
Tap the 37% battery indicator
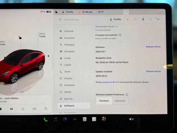click(x=46, y=12)
